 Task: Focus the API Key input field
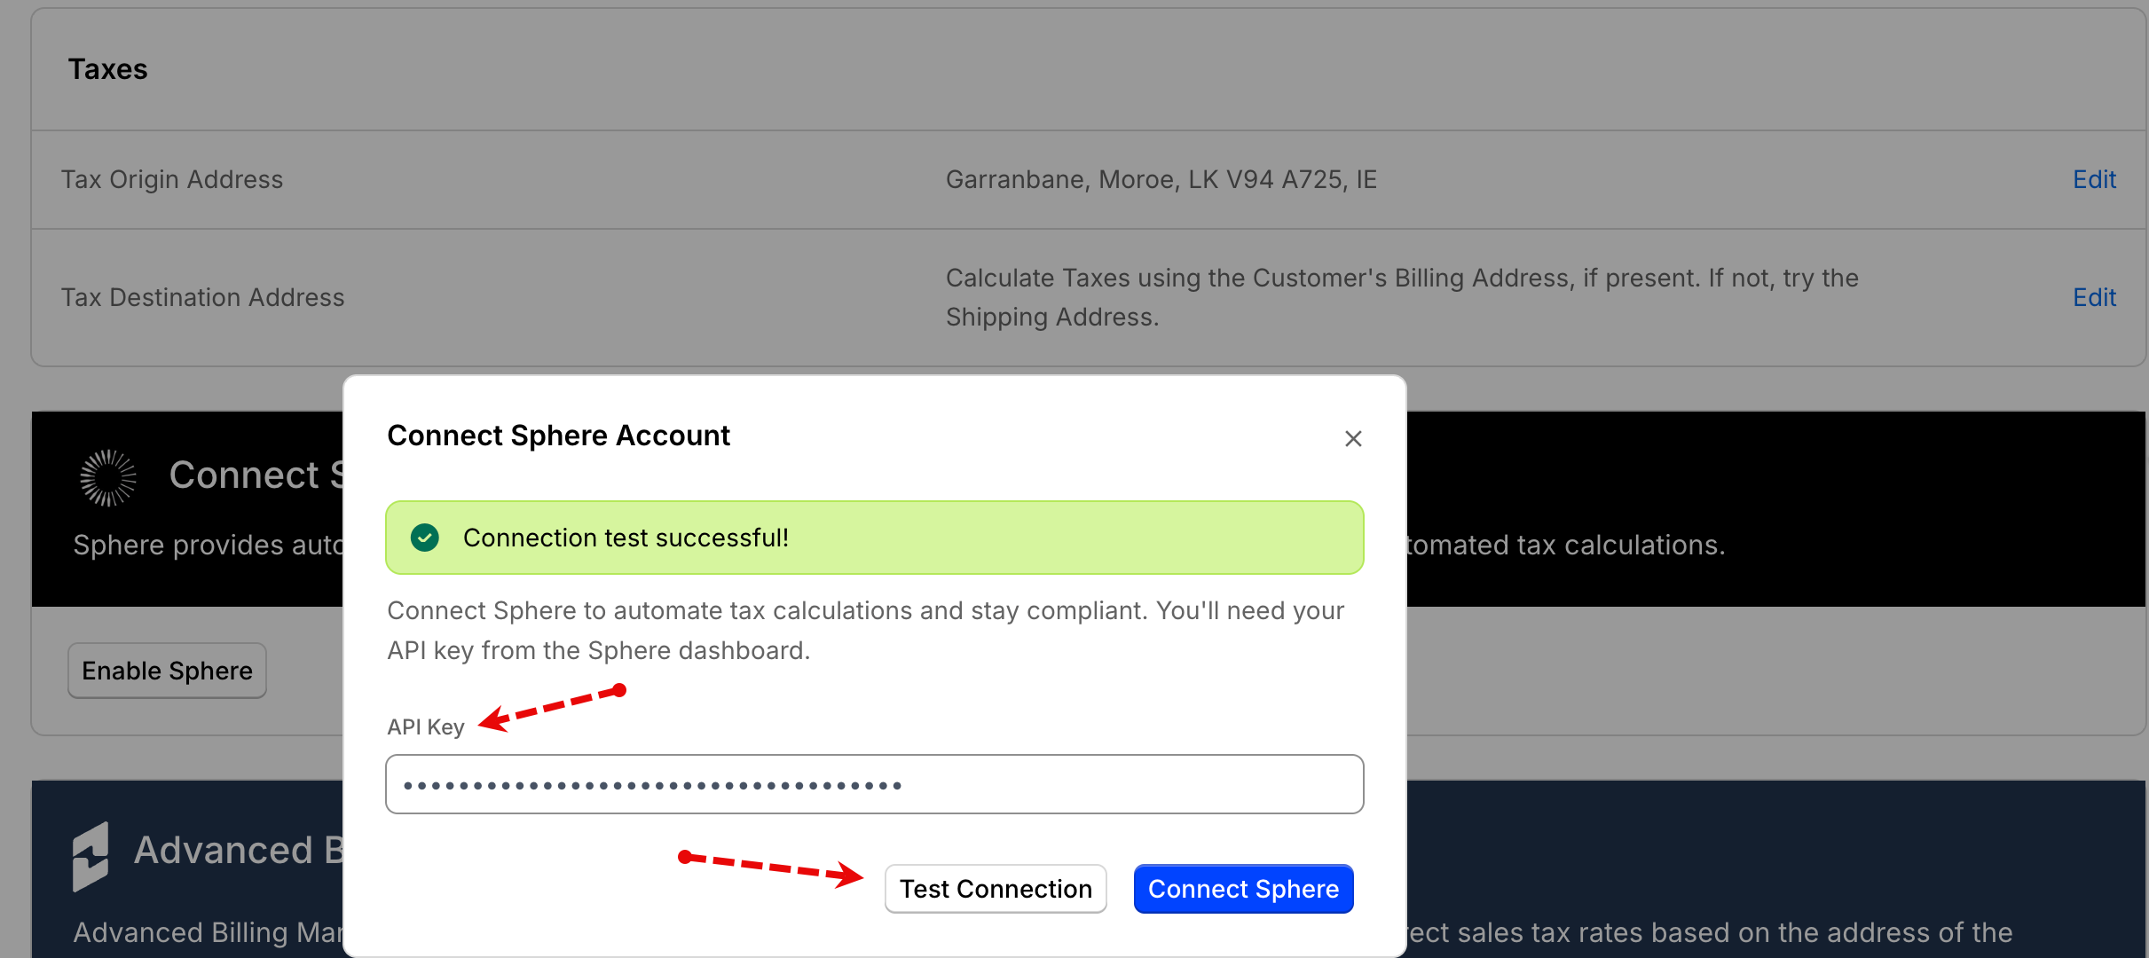874,784
